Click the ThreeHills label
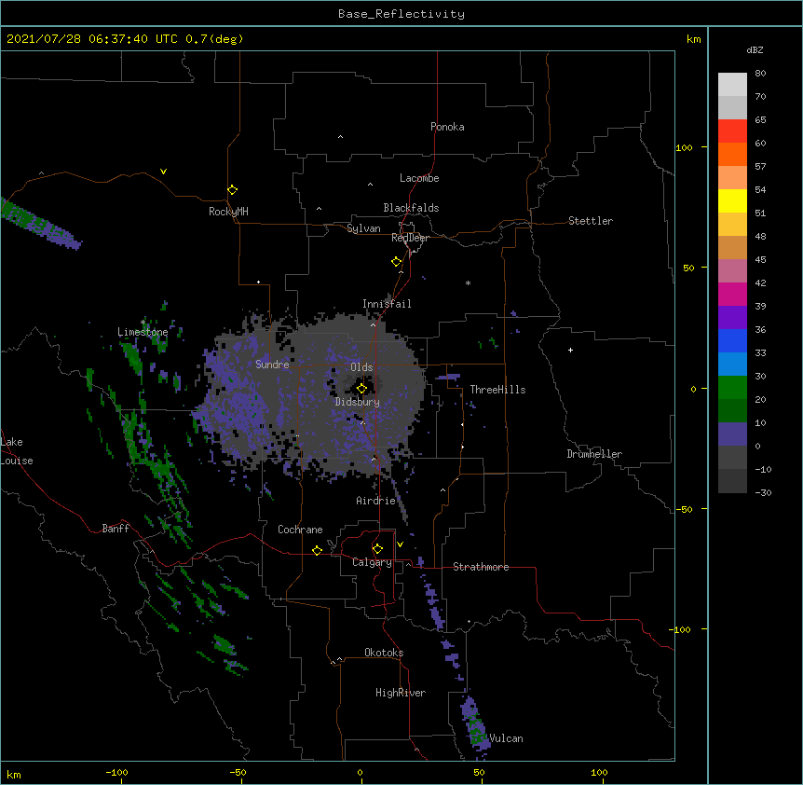Viewport: 803px width, 785px height. pyautogui.click(x=497, y=390)
